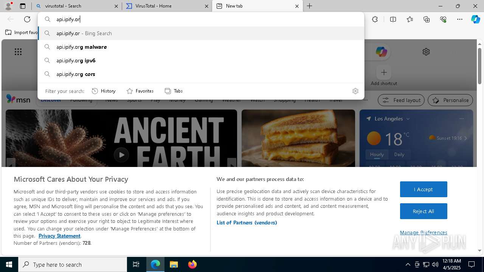This screenshot has height=272, width=484.
Task: Open Sunset 19:16 details chevron
Action: click(465, 138)
